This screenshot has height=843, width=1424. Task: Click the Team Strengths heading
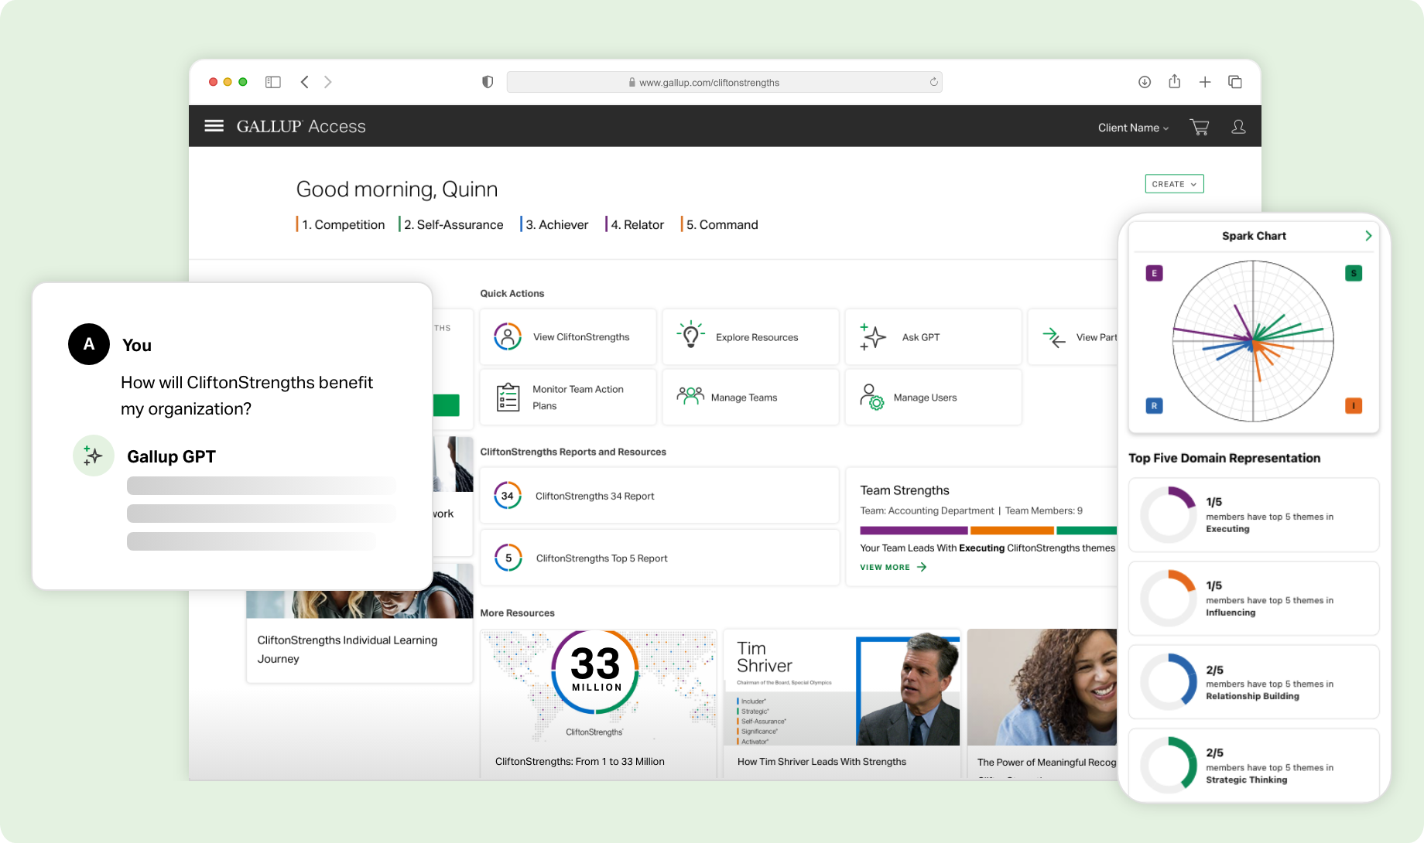coord(905,490)
